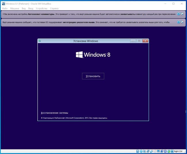This screenshot has height=154, width=187.
Task: Suppress future mouse integration notifications icon
Action: (182, 22)
